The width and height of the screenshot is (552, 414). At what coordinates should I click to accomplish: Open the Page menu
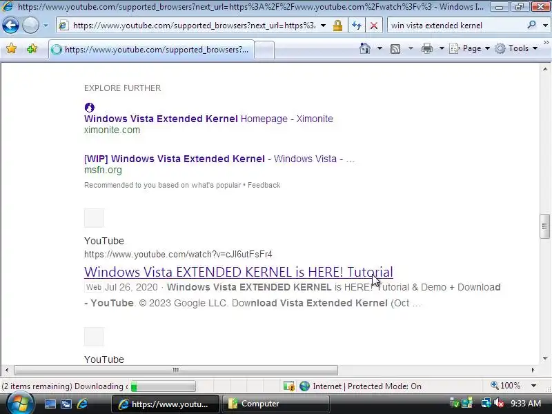(470, 48)
